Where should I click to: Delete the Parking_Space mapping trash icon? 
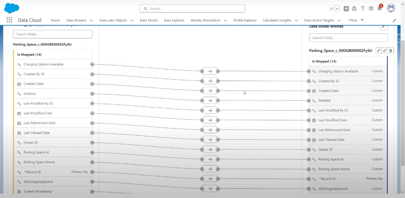click(391, 51)
